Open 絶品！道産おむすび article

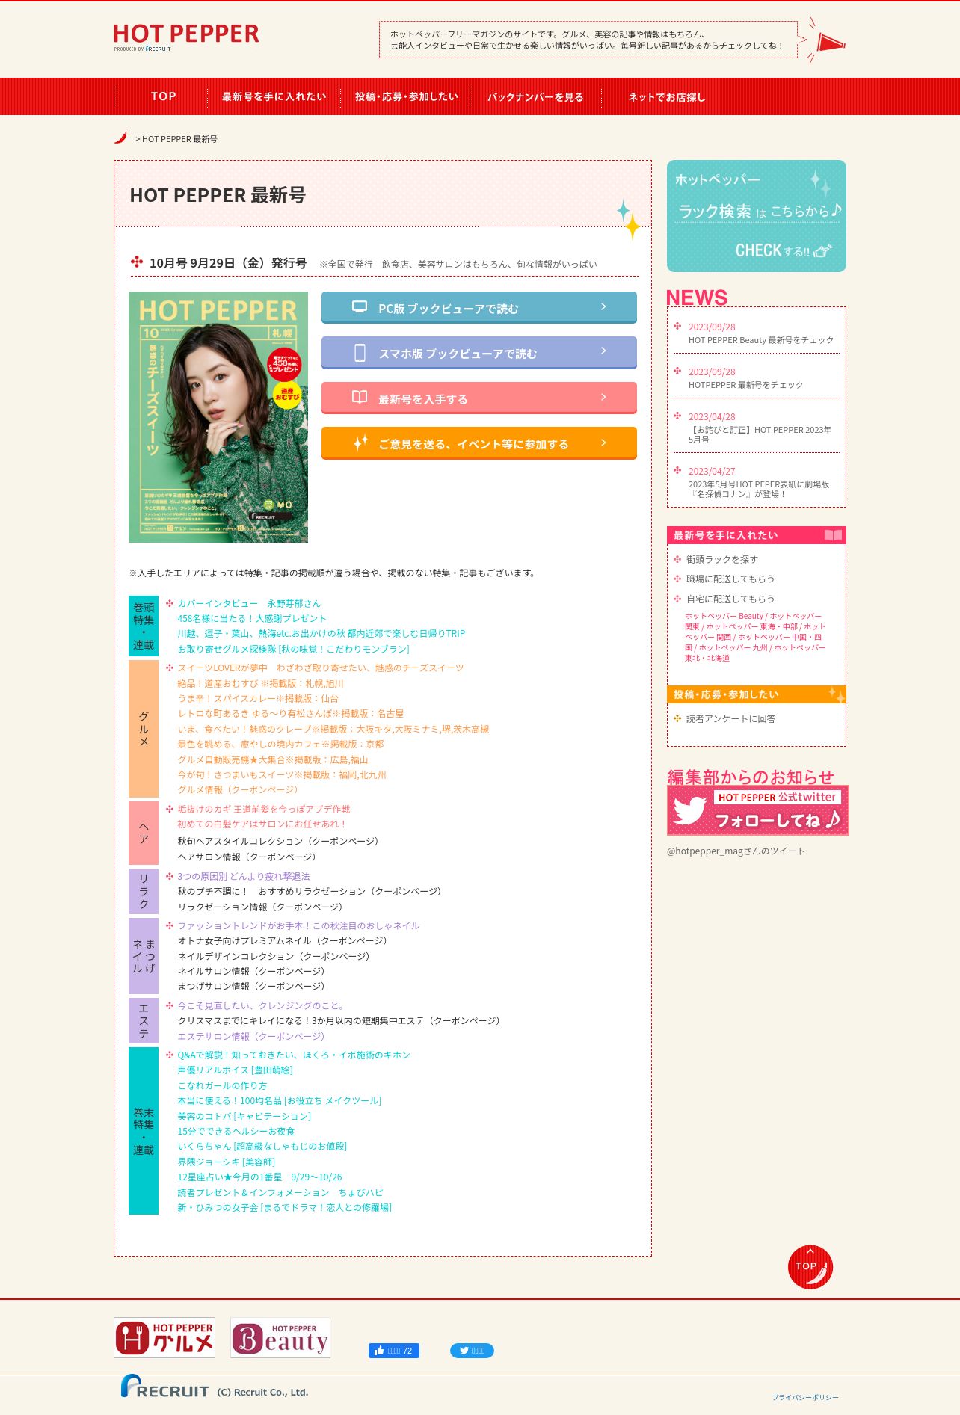[x=260, y=683]
